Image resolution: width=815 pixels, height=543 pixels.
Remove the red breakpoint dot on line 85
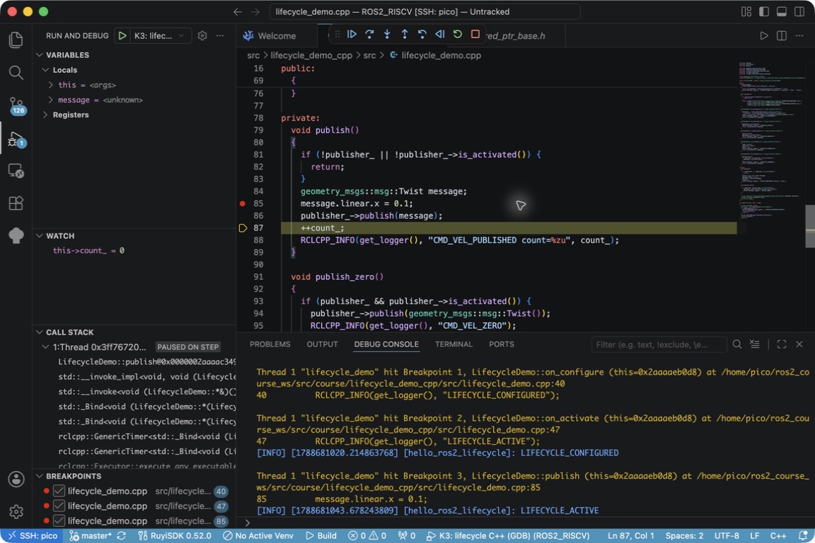pos(242,204)
